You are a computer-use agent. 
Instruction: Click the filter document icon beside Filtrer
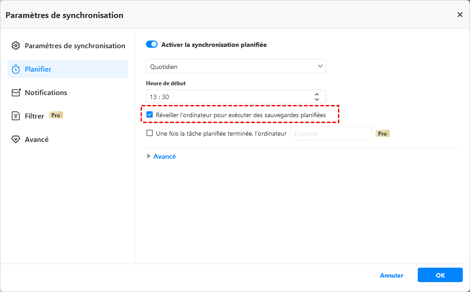[x=16, y=116]
